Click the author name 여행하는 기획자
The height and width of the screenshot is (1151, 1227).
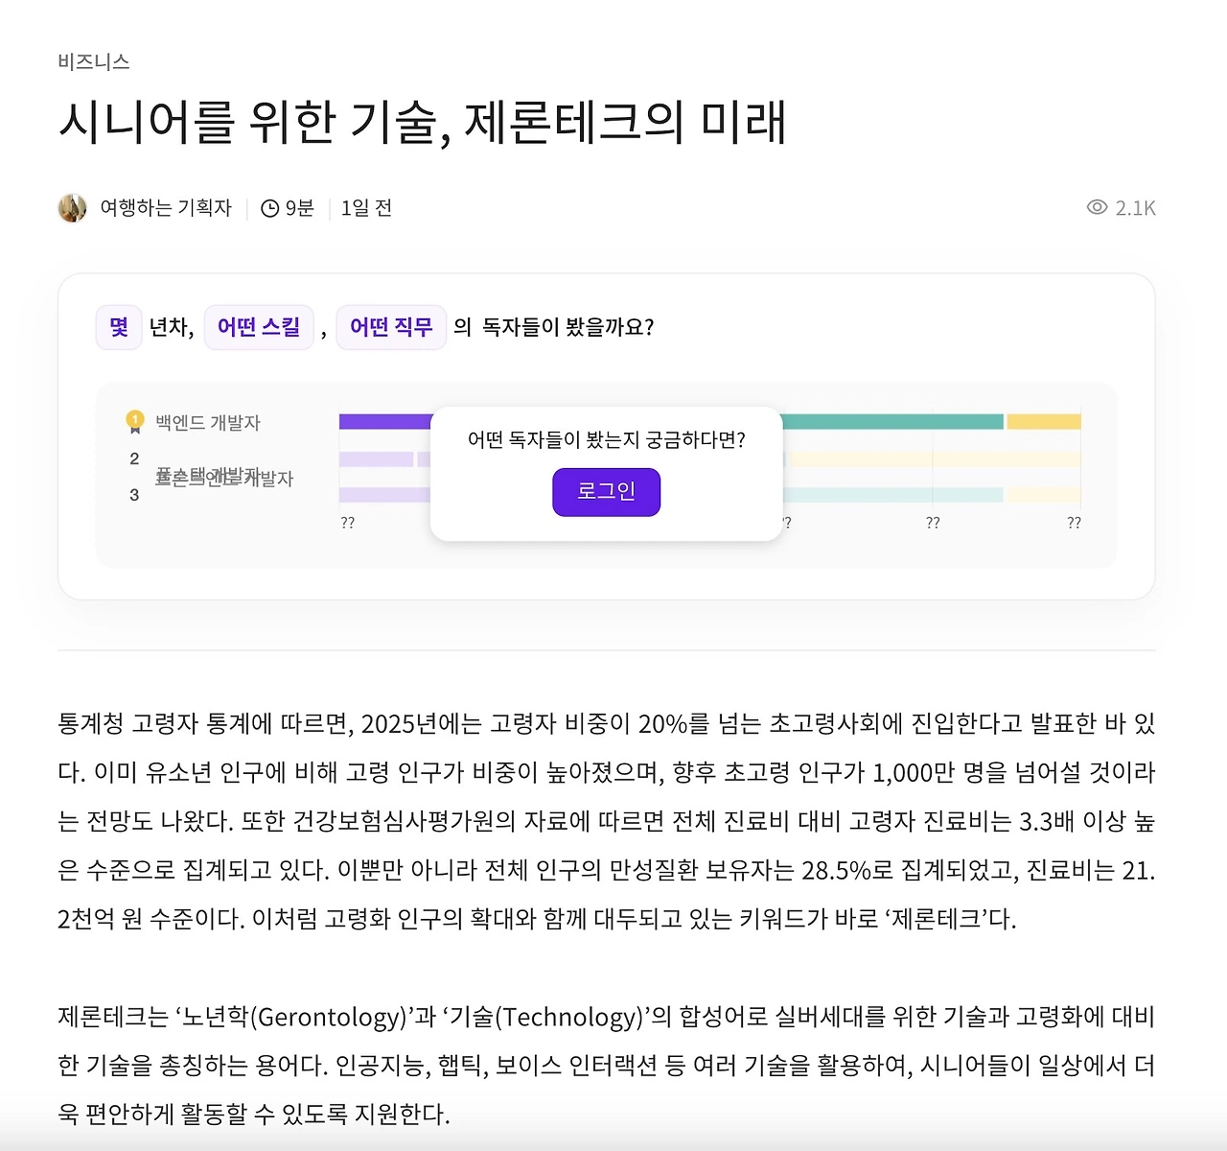click(166, 207)
